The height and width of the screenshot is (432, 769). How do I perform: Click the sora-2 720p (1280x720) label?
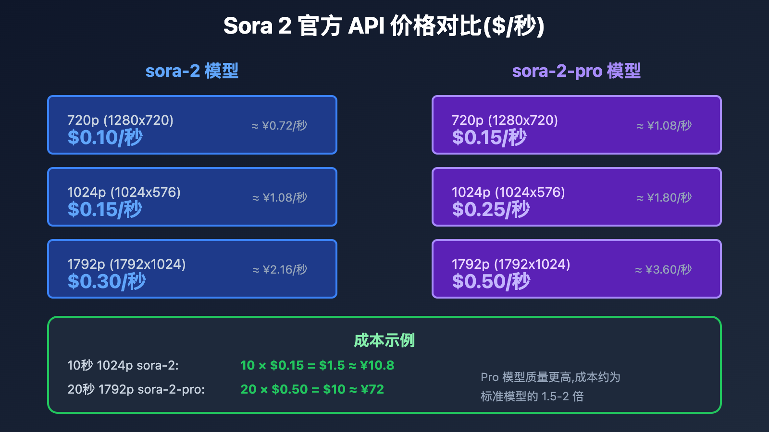click(x=120, y=120)
